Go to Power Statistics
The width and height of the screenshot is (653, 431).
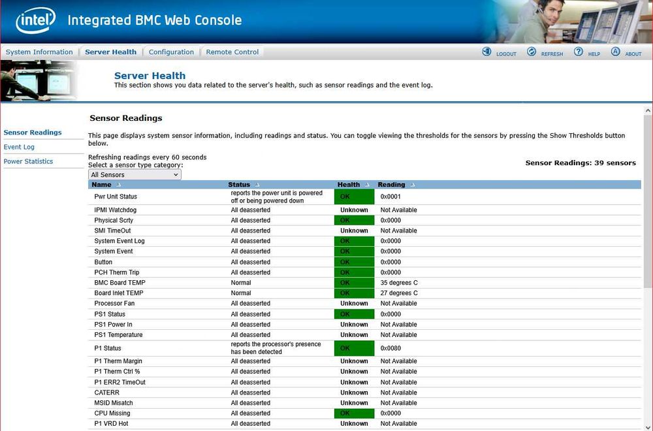[x=28, y=161]
